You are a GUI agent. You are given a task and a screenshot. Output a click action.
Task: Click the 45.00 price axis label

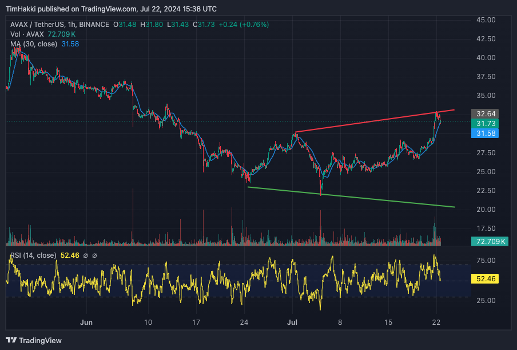click(486, 20)
